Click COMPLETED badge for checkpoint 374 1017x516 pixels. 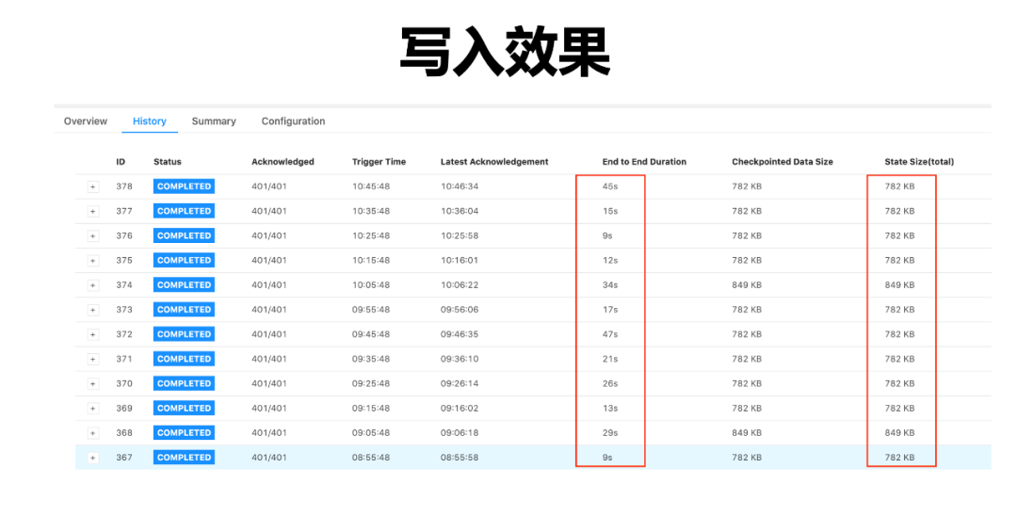[x=185, y=284]
